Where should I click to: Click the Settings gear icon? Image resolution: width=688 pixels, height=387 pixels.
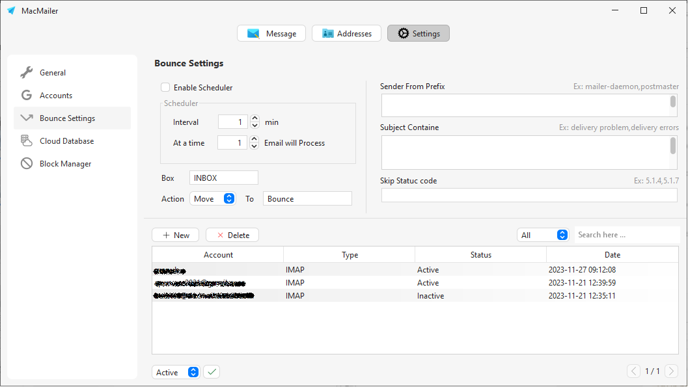pos(400,33)
